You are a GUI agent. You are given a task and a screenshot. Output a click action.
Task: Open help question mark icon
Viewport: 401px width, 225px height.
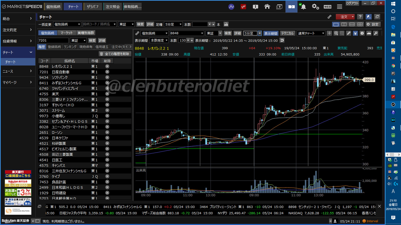(x=360, y=17)
